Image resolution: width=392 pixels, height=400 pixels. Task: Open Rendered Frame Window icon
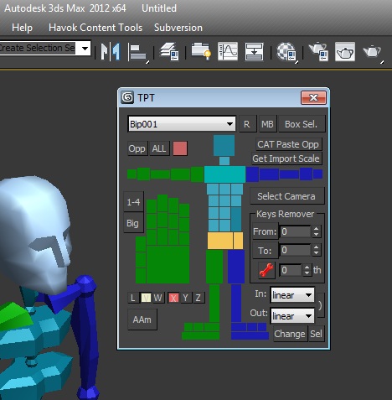point(345,51)
